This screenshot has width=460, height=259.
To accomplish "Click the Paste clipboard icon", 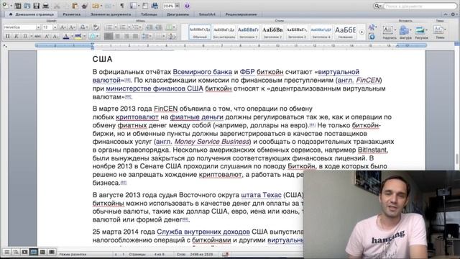I will [75, 6].
